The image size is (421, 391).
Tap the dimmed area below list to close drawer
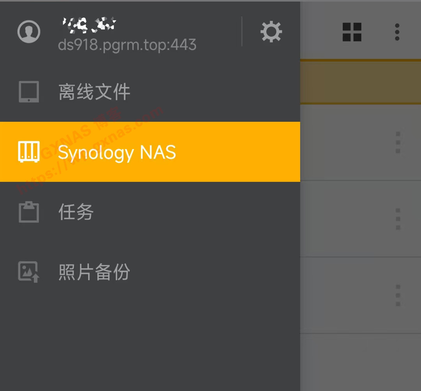click(361, 362)
